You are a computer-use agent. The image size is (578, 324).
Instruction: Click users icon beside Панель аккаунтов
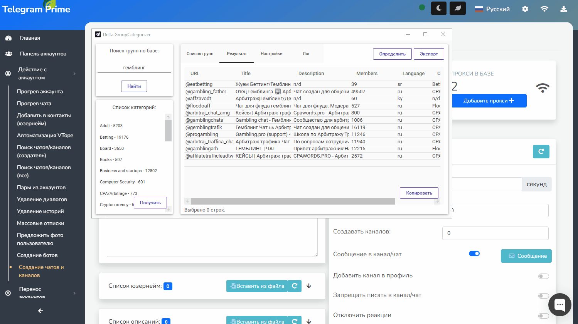pos(8,54)
